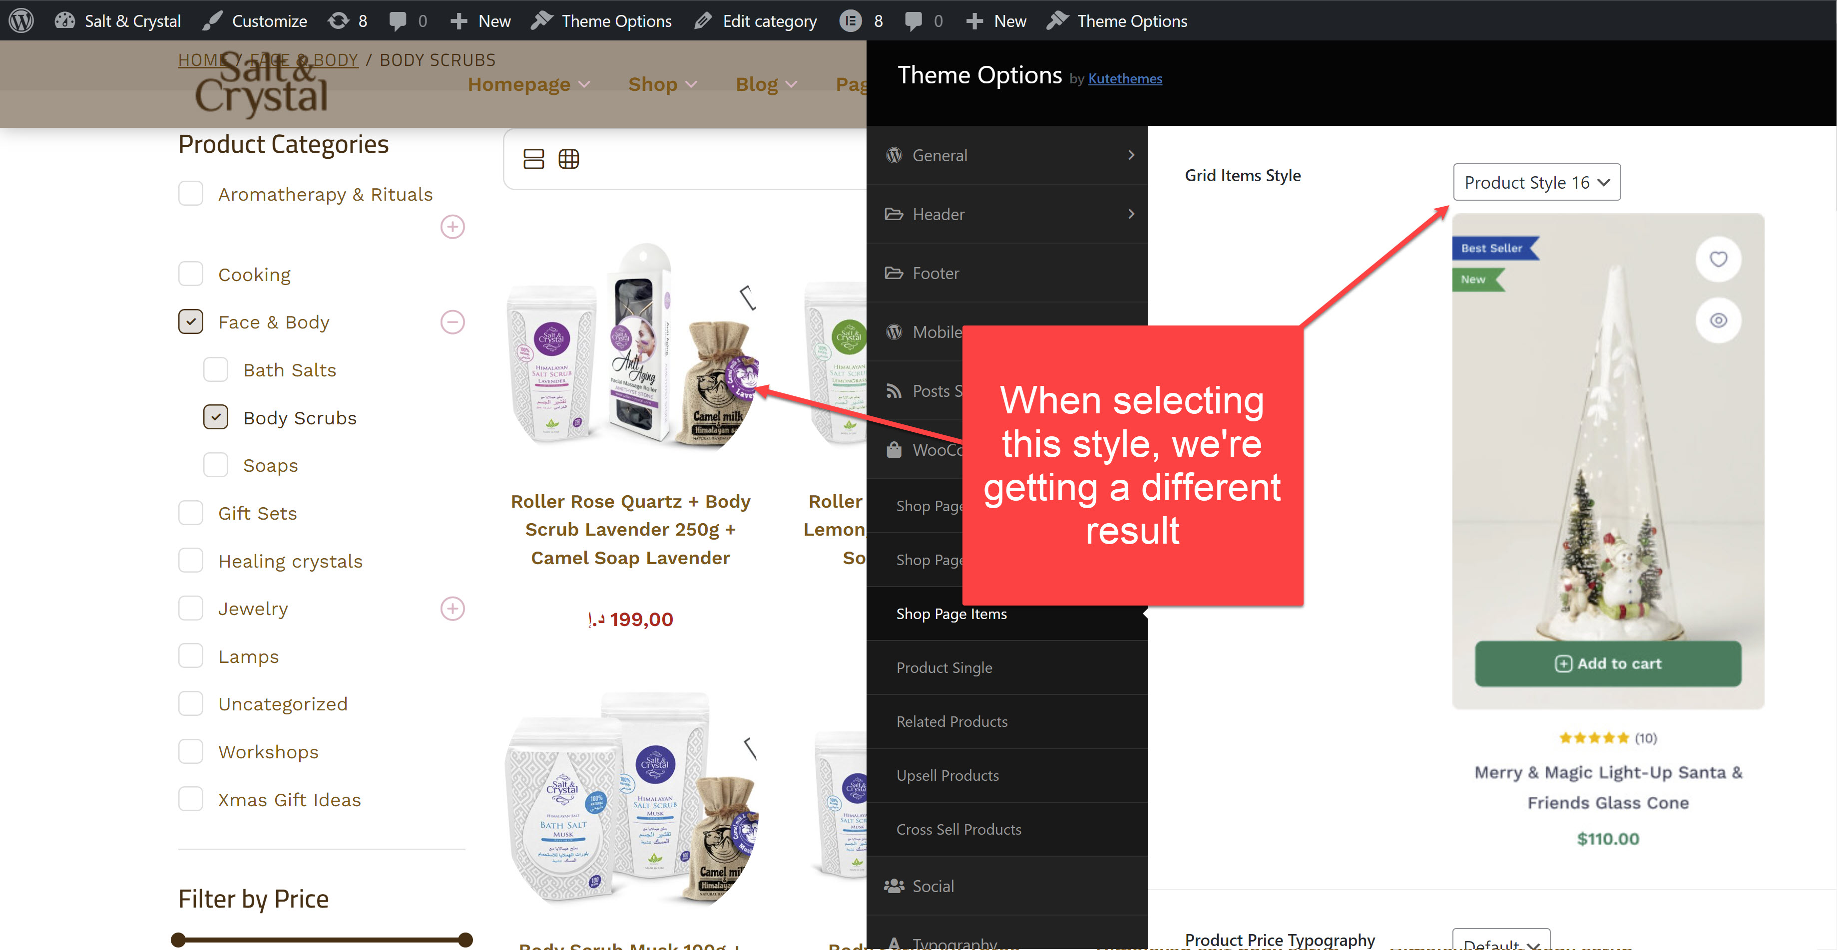The height and width of the screenshot is (950, 1837).
Task: Open Roller Rose Quartz product title link
Action: (630, 530)
